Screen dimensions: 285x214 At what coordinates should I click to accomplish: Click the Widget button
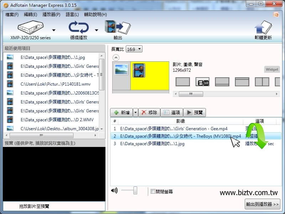(x=272, y=69)
